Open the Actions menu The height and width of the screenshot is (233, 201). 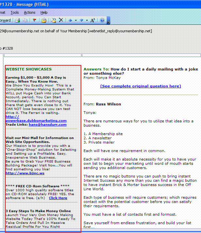tap(30, 12)
